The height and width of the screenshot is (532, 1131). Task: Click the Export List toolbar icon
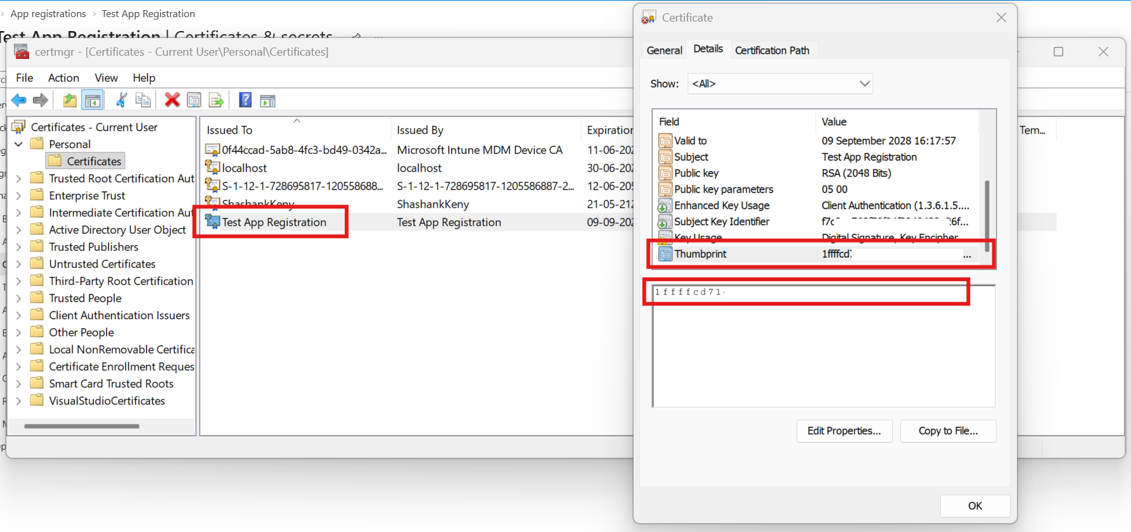click(217, 100)
